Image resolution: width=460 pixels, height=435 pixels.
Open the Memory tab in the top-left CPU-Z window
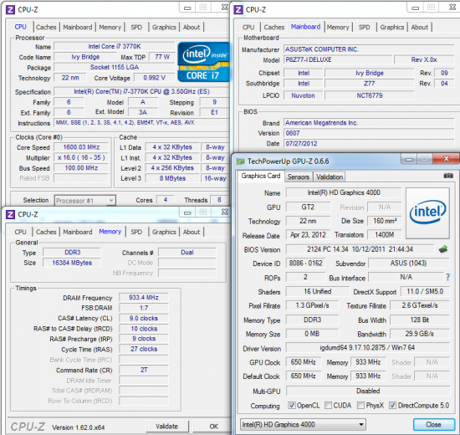[110, 28]
